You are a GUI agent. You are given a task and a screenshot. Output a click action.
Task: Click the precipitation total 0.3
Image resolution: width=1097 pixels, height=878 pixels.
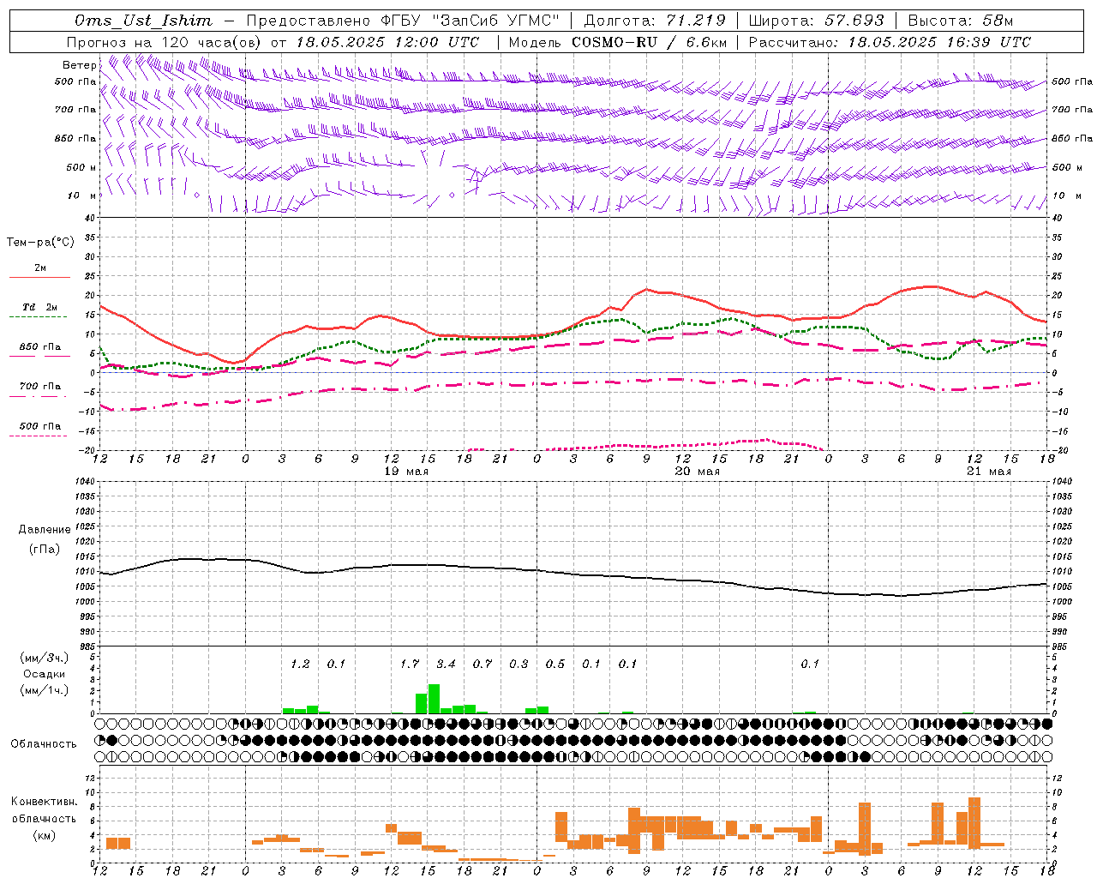tap(519, 664)
